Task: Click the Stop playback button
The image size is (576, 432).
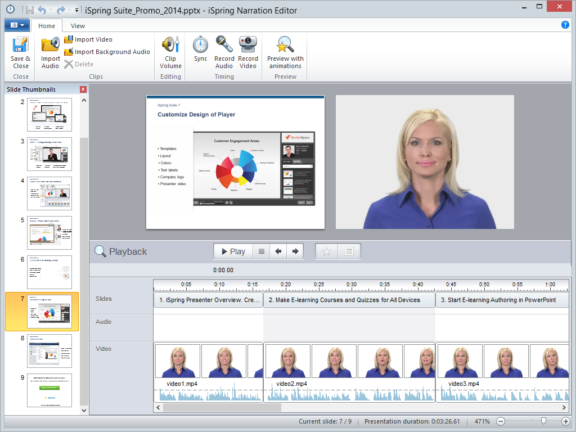Action: click(261, 251)
